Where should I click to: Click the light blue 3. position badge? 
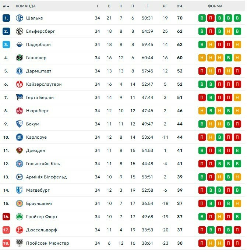coord(6,45)
